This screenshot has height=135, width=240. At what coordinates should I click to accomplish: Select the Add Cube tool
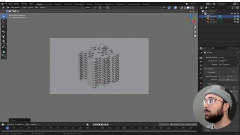(x=4, y=57)
